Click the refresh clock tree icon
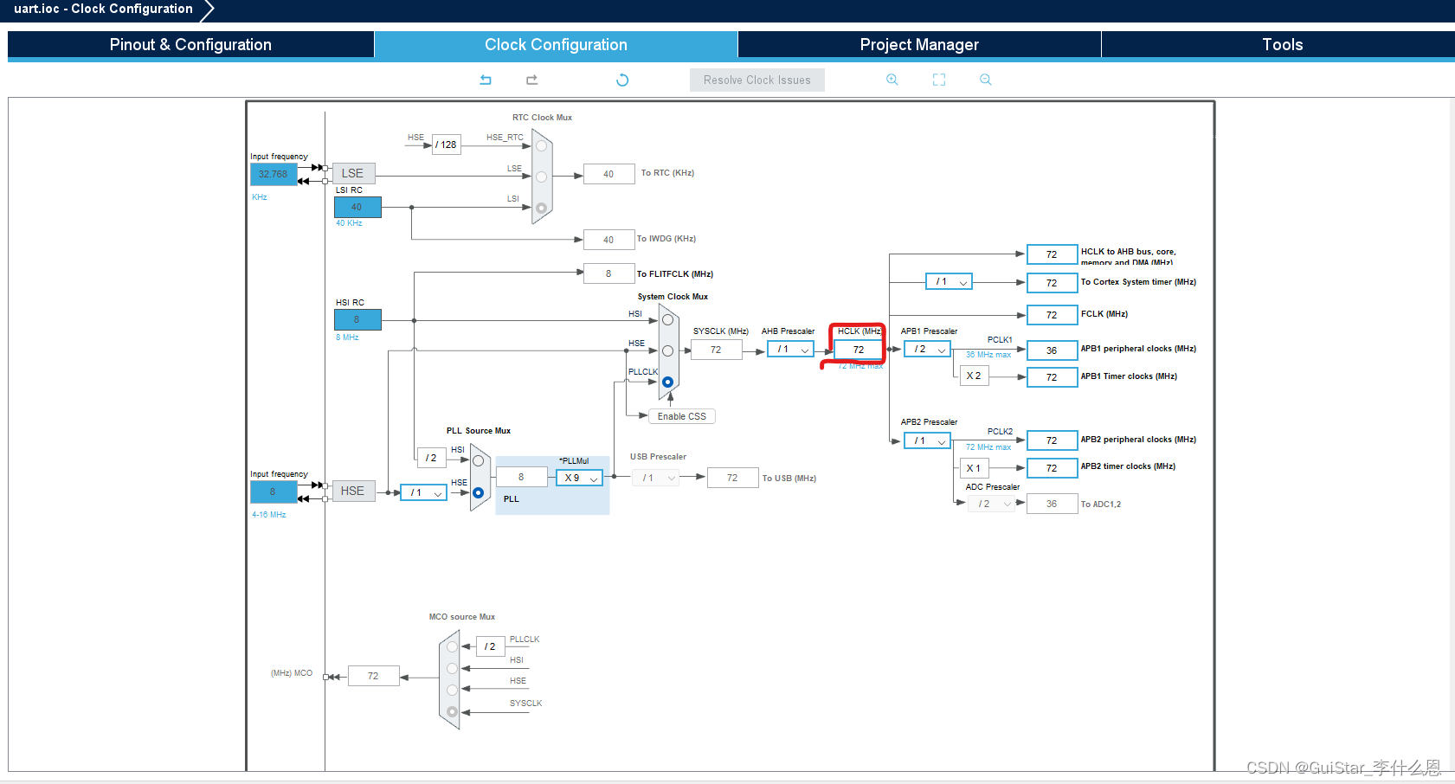Image resolution: width=1455 pixels, height=784 pixels. click(622, 80)
